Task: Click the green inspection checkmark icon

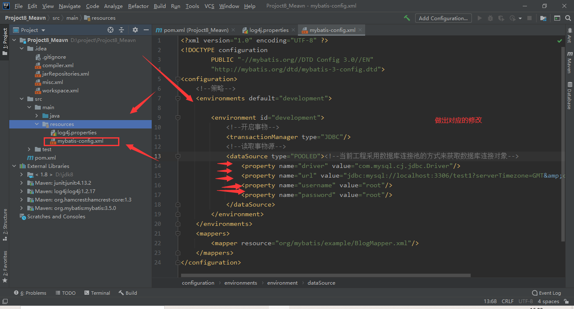Action: pos(560,41)
